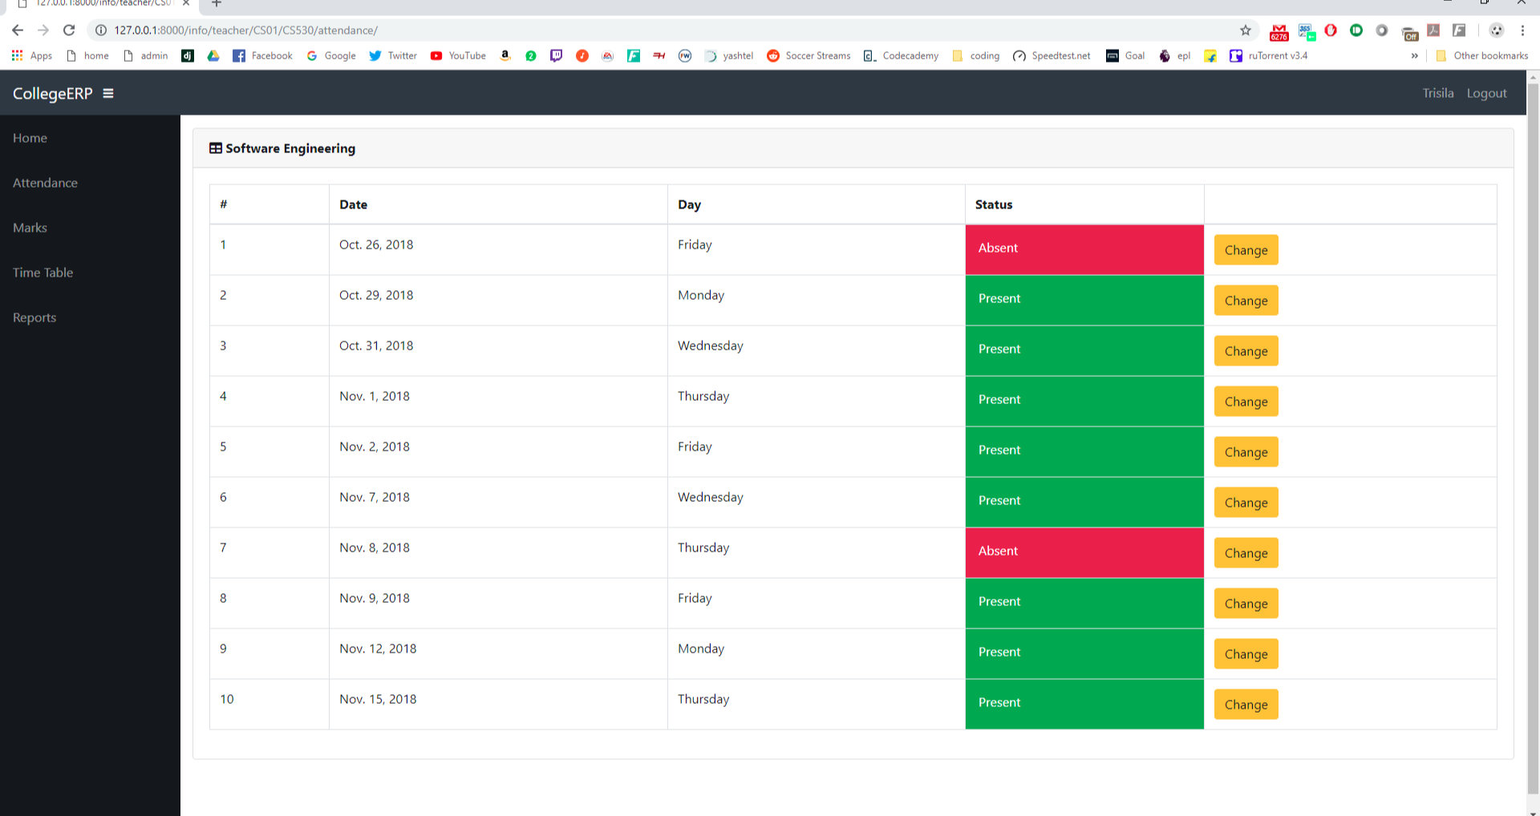This screenshot has height=816, width=1540.
Task: Click the CollegeERP brand link
Action: pos(52,93)
